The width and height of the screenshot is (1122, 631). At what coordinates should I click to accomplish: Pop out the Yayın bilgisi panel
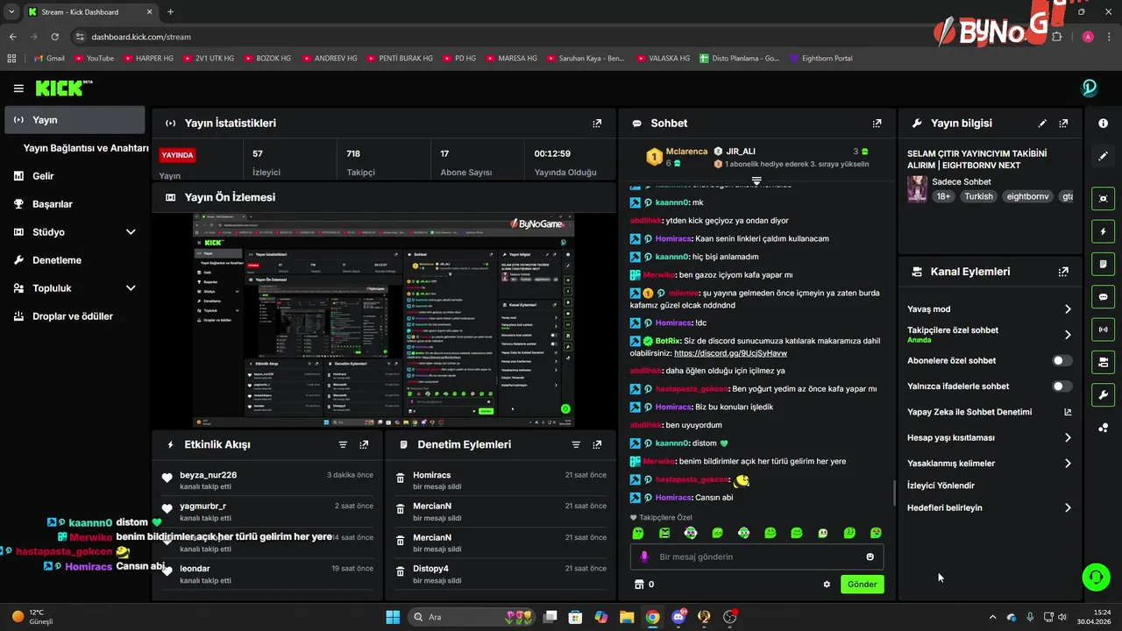1063,124
